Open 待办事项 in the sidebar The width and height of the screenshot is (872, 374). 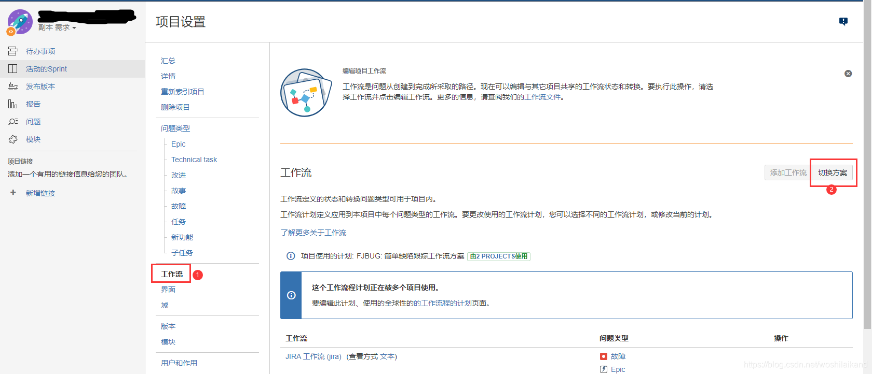[40, 51]
